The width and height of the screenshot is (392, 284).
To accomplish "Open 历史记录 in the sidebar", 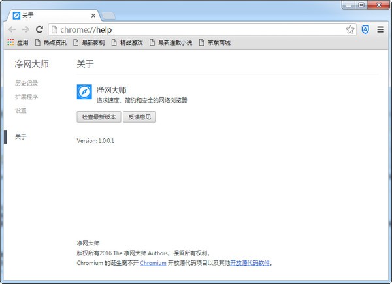I will (x=26, y=83).
